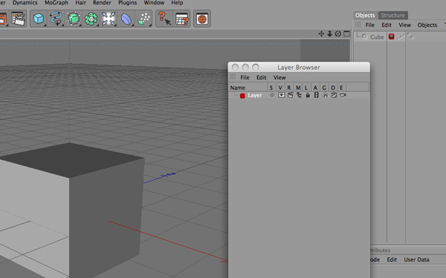Screen dimensions: 446x278
Task: Open the MoGraph menu
Action: click(56, 3)
